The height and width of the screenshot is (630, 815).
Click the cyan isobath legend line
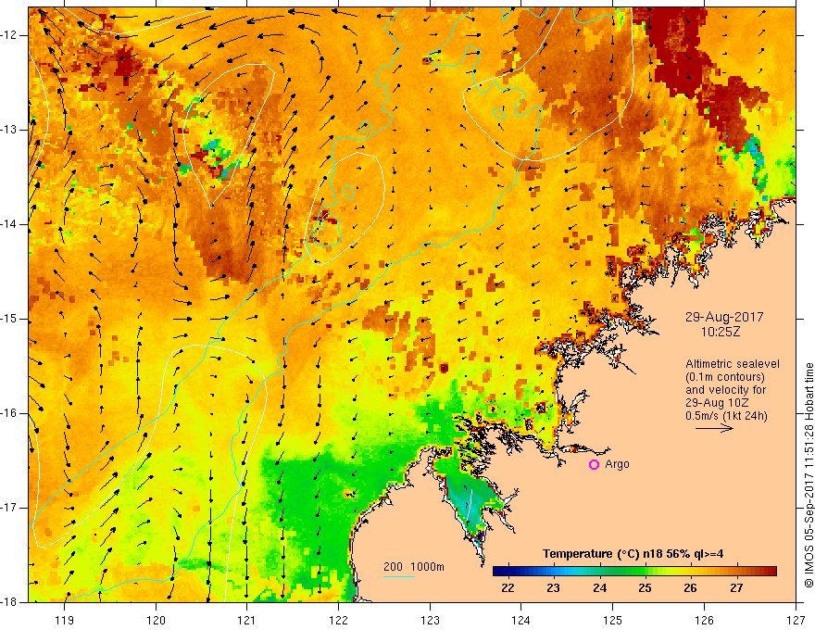coord(398,576)
